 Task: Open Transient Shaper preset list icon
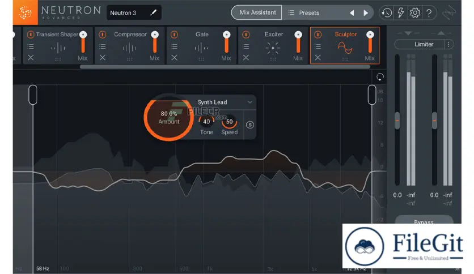31,46
